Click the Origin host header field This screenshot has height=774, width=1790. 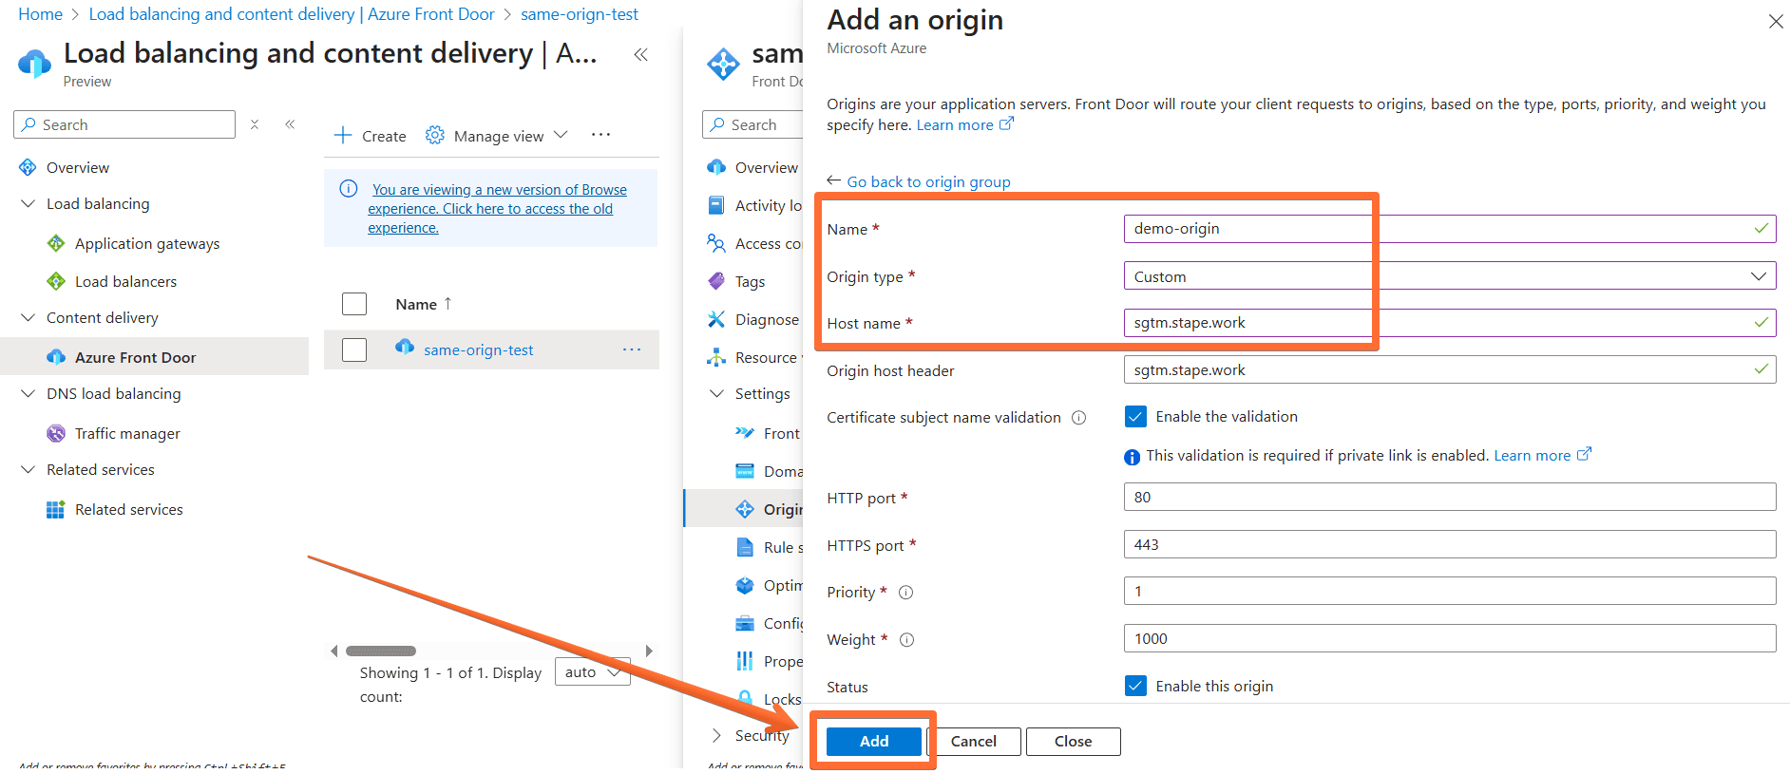1449,369
